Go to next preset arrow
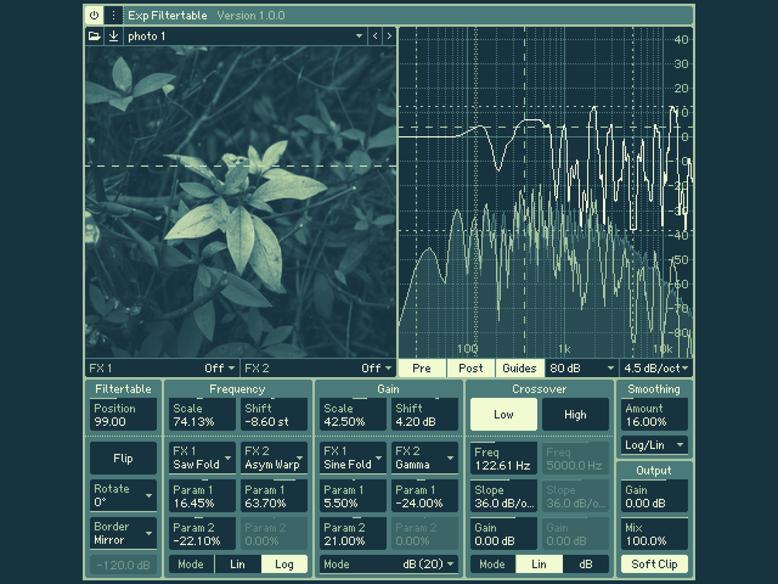 [389, 36]
